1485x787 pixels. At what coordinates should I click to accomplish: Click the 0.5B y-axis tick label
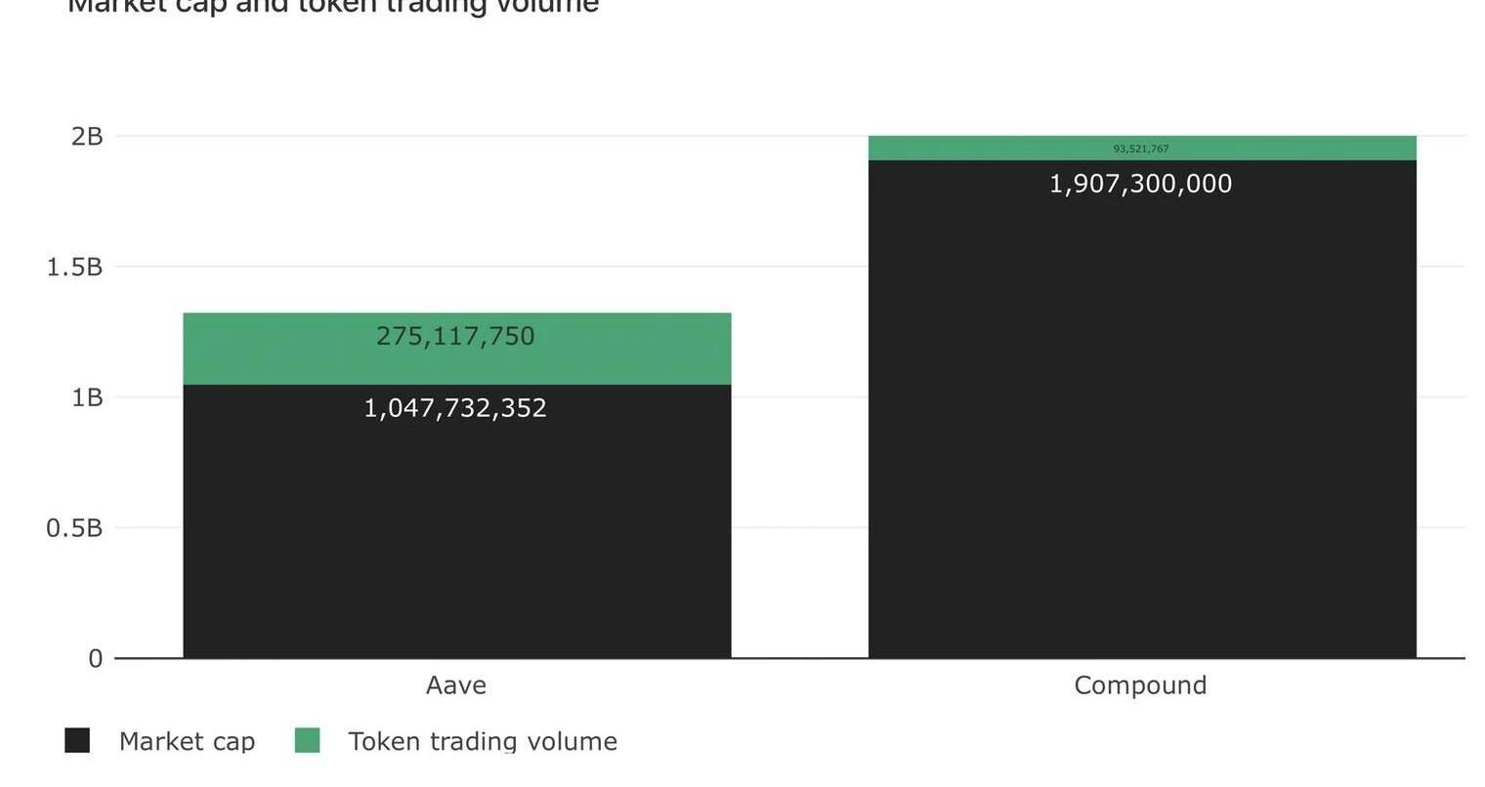(74, 528)
